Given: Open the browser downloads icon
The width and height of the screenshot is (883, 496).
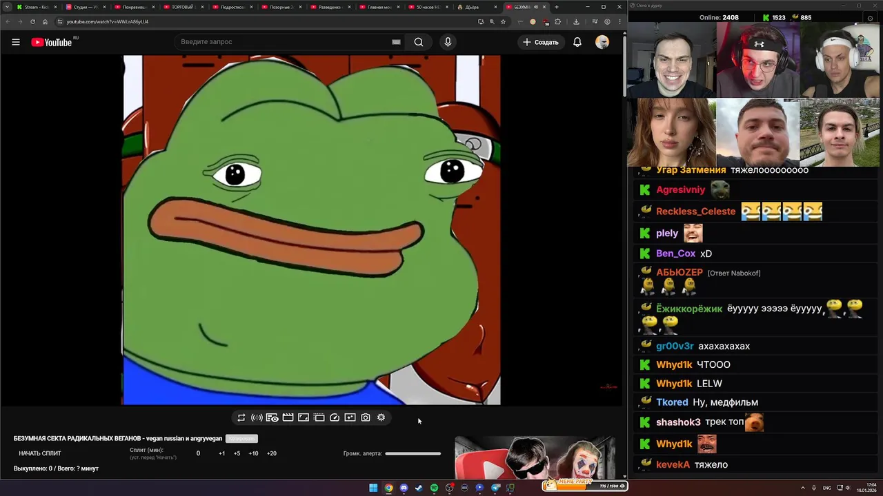Looking at the screenshot, I should (576, 21).
